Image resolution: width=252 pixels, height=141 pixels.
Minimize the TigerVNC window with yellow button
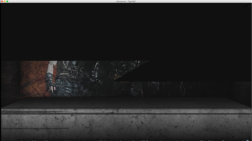4,1
